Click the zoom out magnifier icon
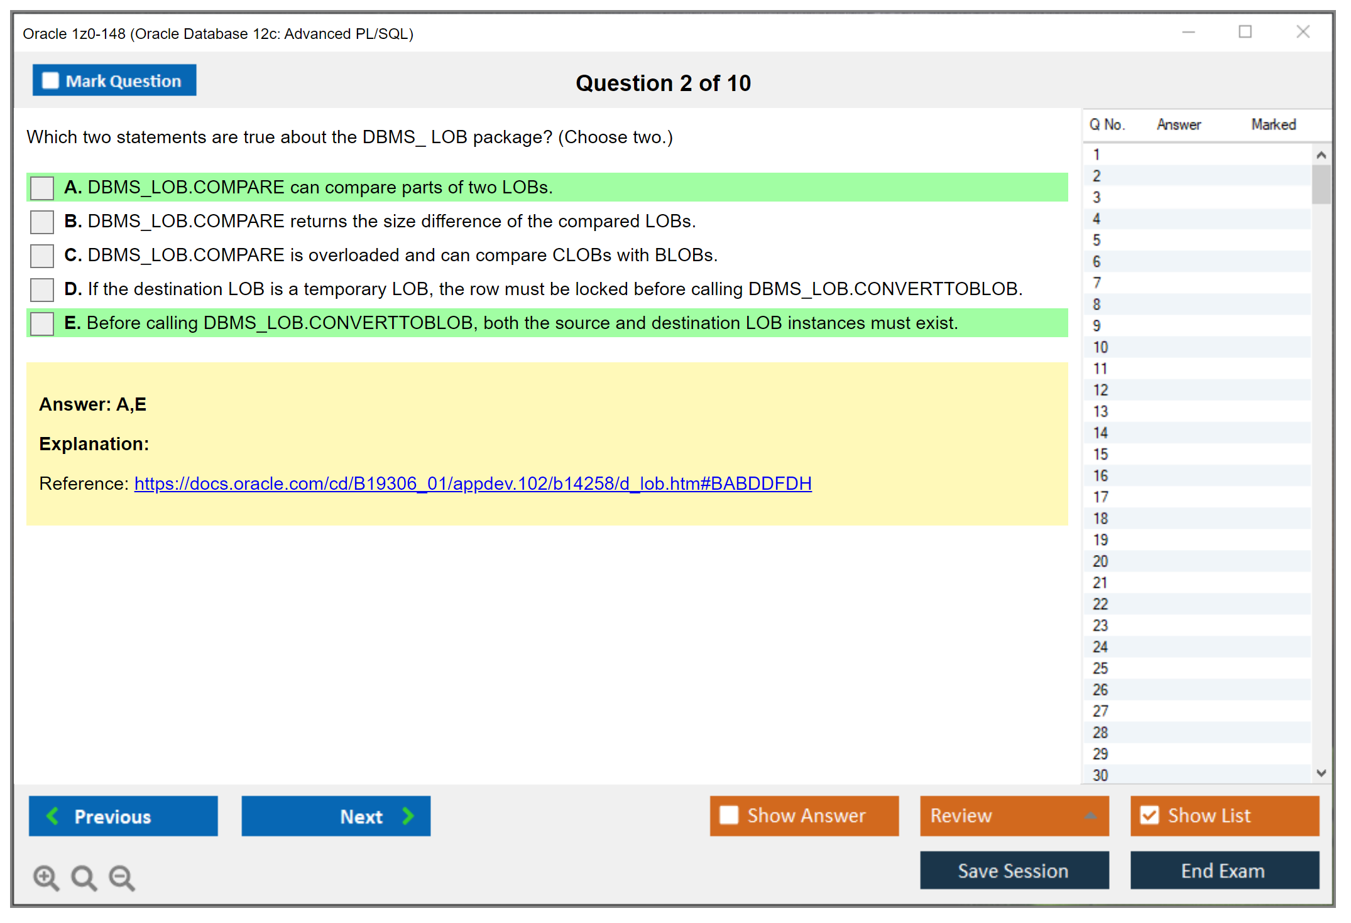Image resolution: width=1351 pixels, height=923 pixels. (x=121, y=877)
